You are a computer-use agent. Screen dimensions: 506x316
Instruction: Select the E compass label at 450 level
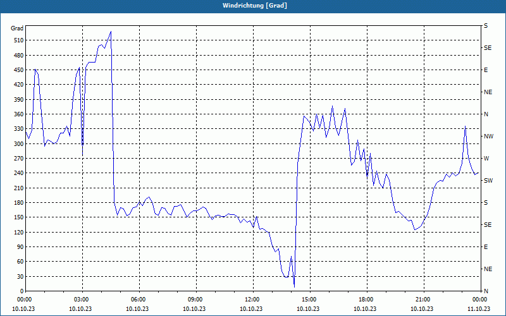tap(486, 70)
